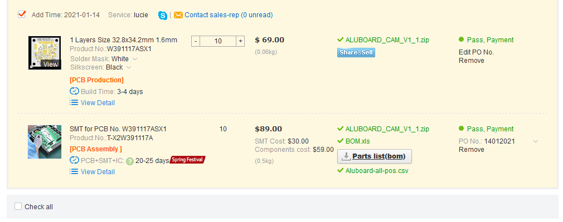This screenshot has height=222, width=563.
Task: Click the question mark help icon
Action: [130, 161]
